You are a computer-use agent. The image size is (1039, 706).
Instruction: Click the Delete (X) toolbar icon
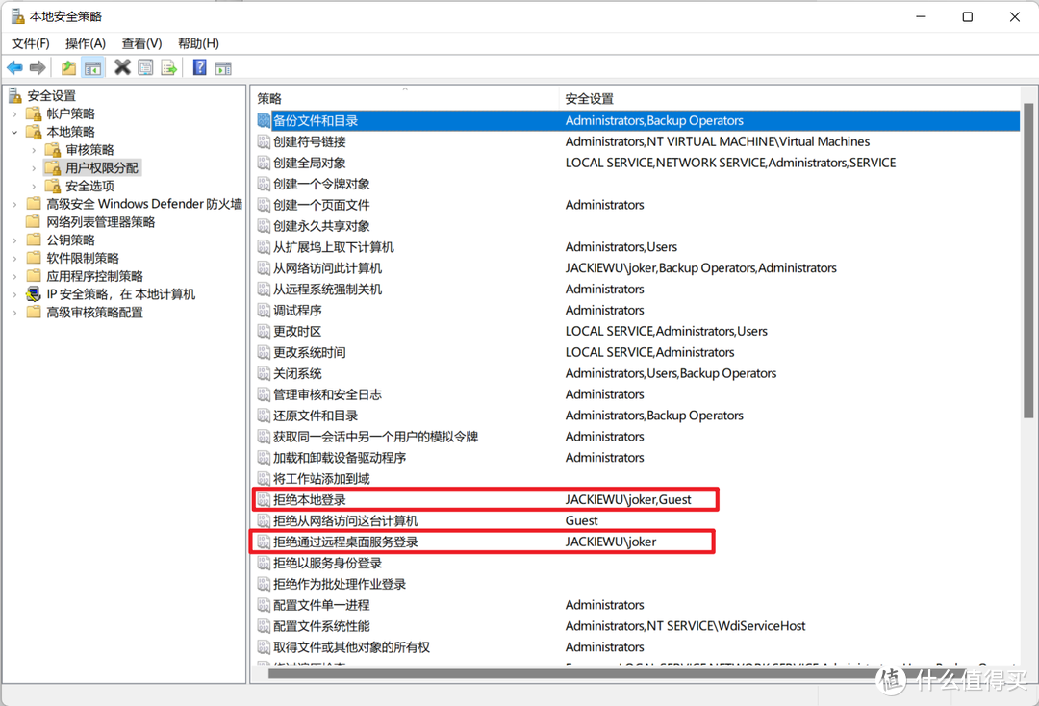[x=122, y=67]
